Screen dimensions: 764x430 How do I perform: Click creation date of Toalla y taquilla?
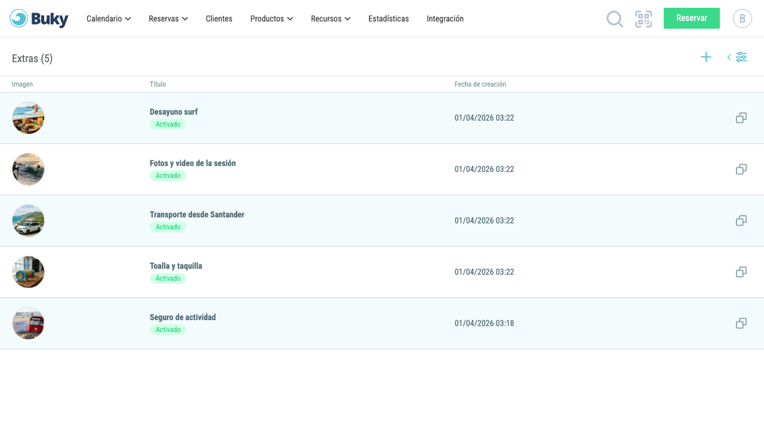484,272
